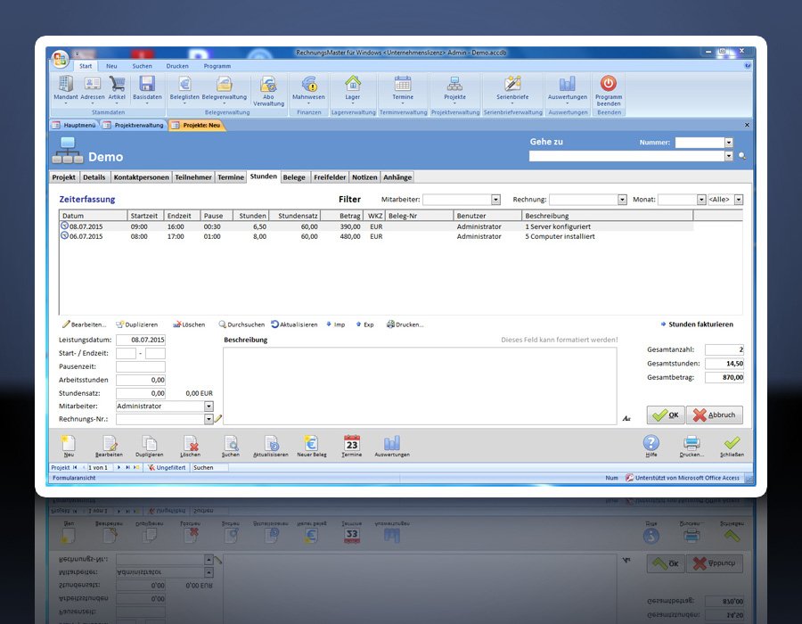Click the pencil icon next to Rechnungs-Nr.

pos(217,419)
